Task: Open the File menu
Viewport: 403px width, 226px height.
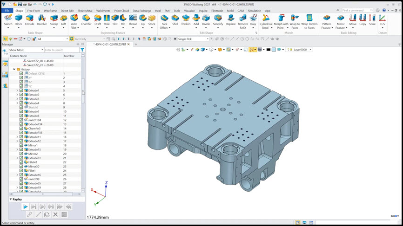Action: coord(7,11)
